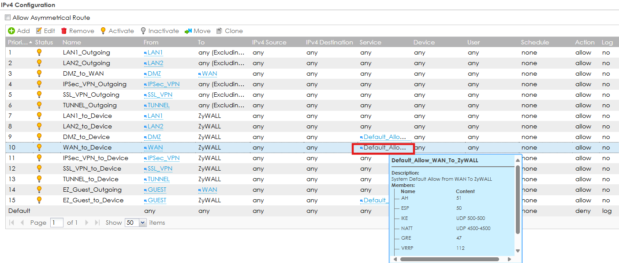619x263 pixels.
Task: Go to last page of rules
Action: pyautogui.click(x=97, y=223)
